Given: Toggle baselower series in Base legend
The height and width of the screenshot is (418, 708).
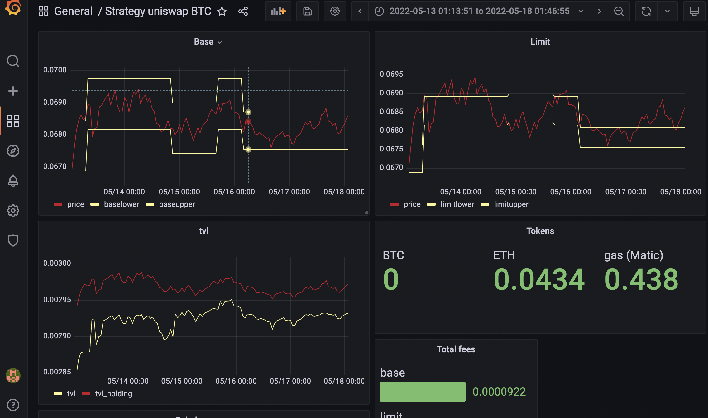Looking at the screenshot, I should (x=122, y=204).
